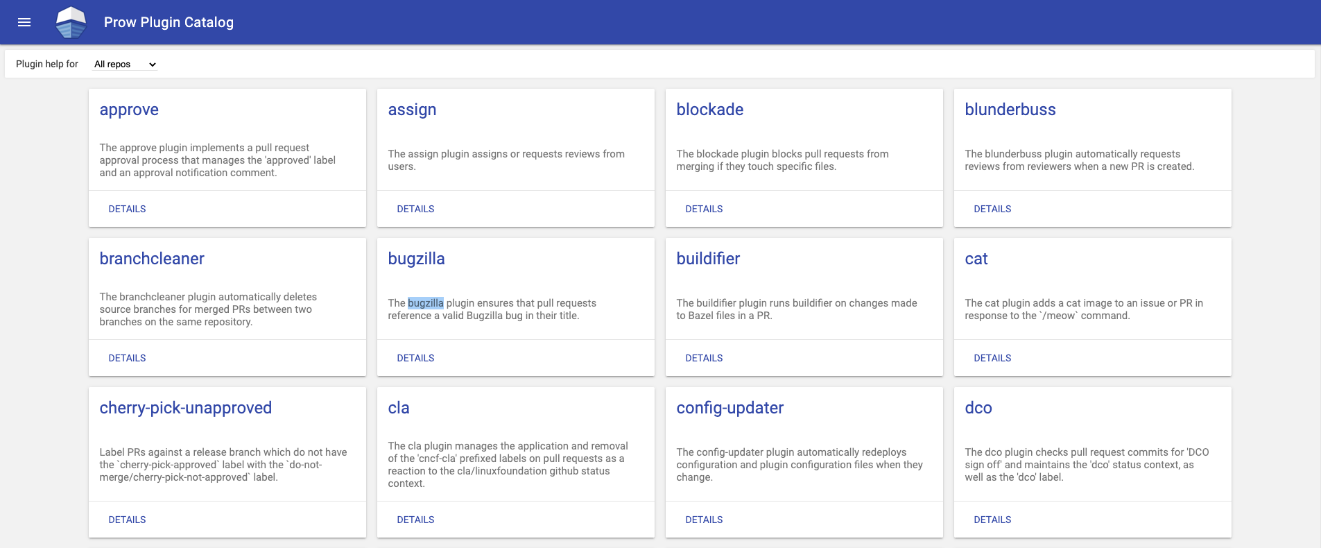Open DETAILS for the buildifier plugin
1321x548 pixels.
(704, 358)
